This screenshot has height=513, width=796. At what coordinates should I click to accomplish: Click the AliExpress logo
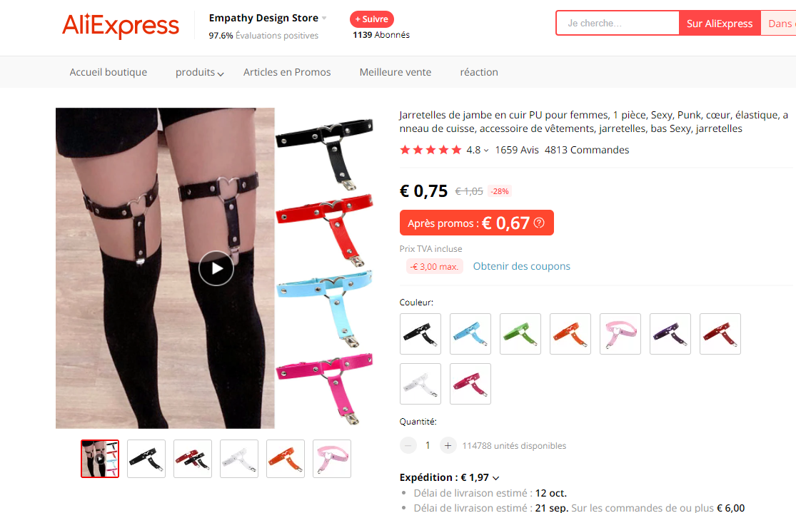[x=121, y=26]
